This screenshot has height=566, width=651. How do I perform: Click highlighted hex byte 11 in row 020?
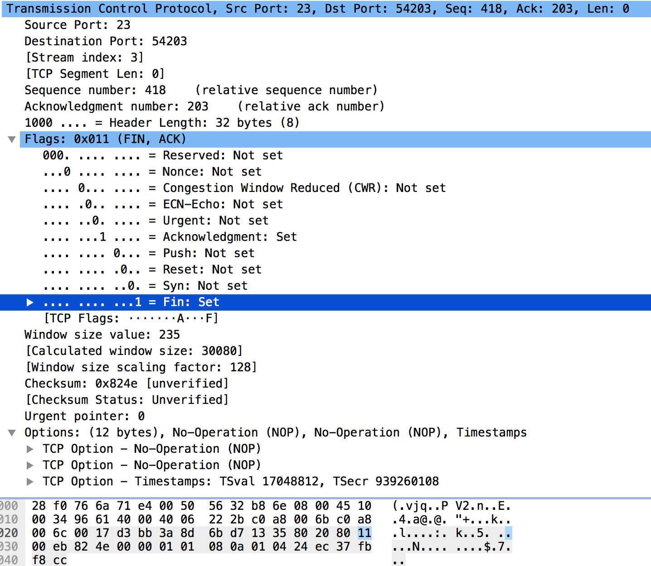pyautogui.click(x=364, y=533)
